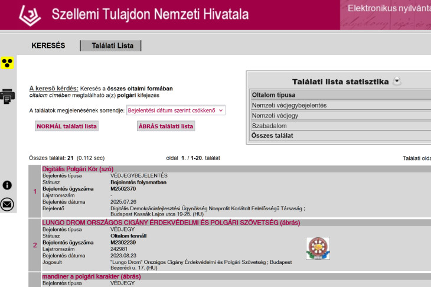
Task: Click the Oltalom típusa column header
Action: pyautogui.click(x=340, y=95)
